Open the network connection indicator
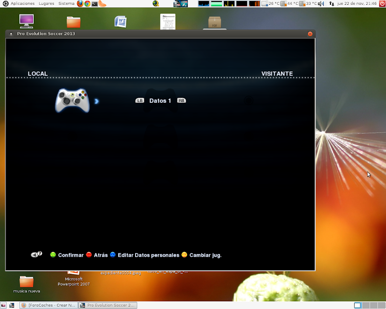Viewport: 386px width, 309px height. [331, 4]
